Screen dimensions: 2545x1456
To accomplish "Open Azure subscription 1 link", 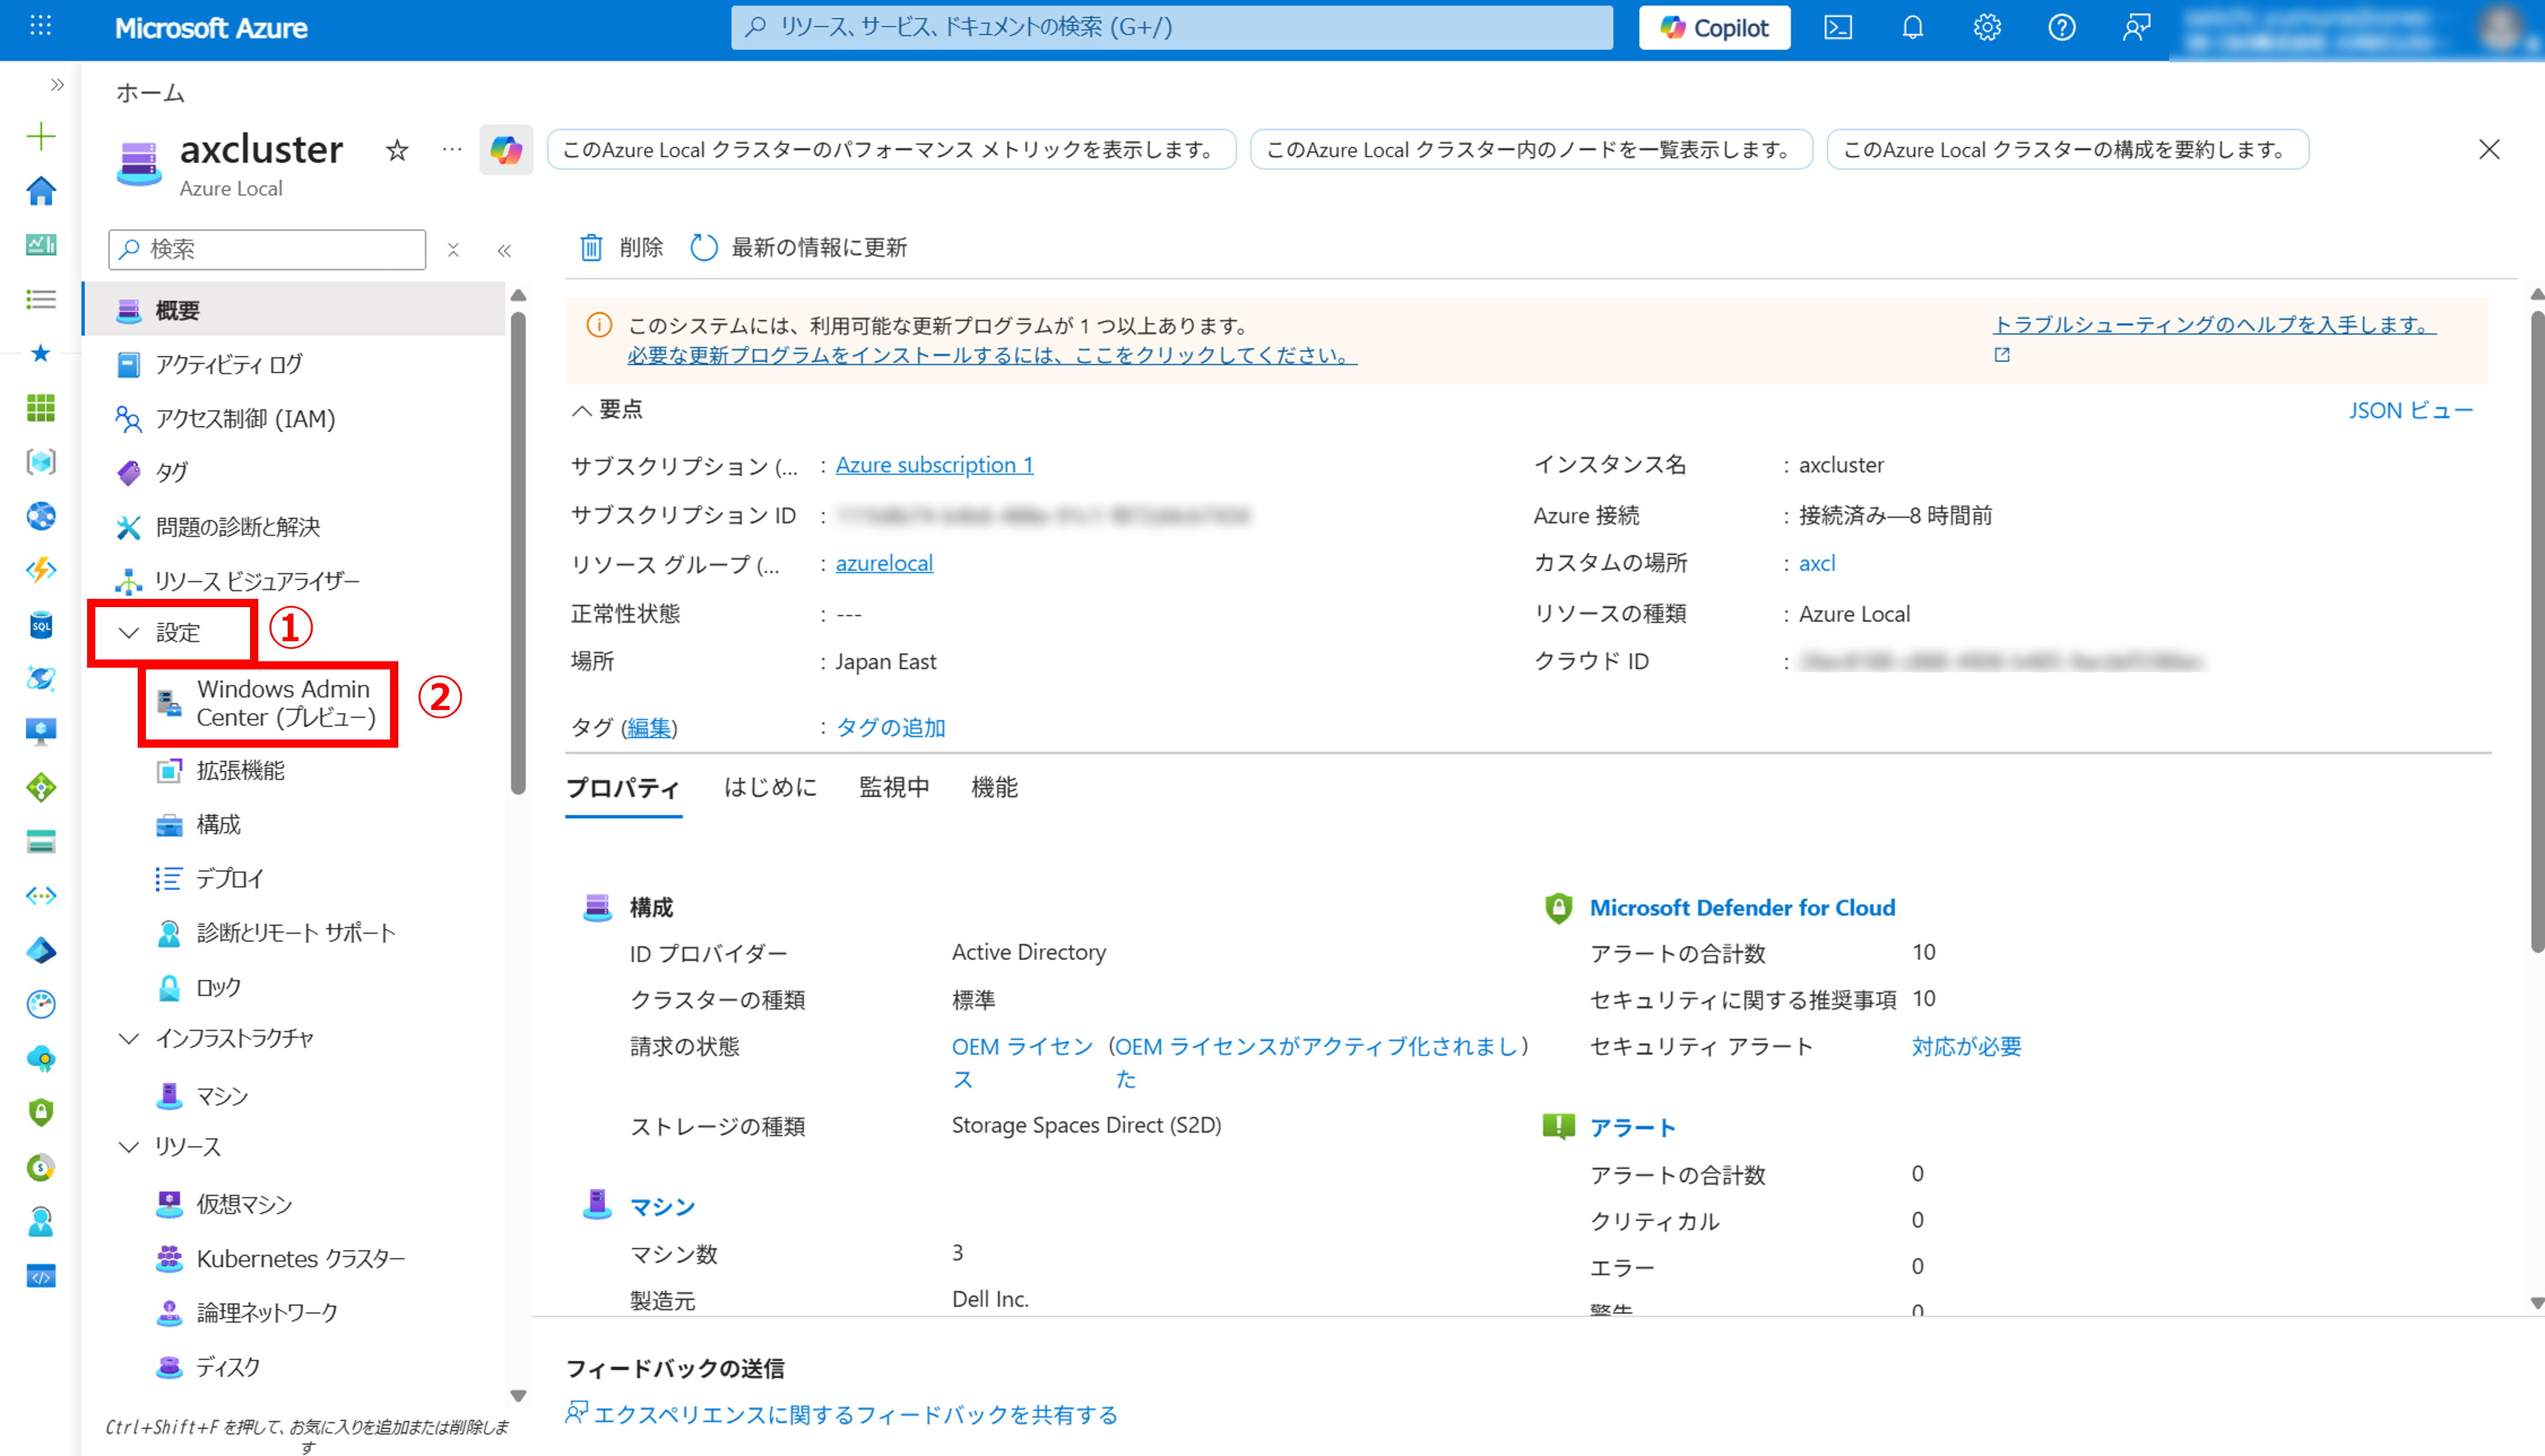I will 934,465.
